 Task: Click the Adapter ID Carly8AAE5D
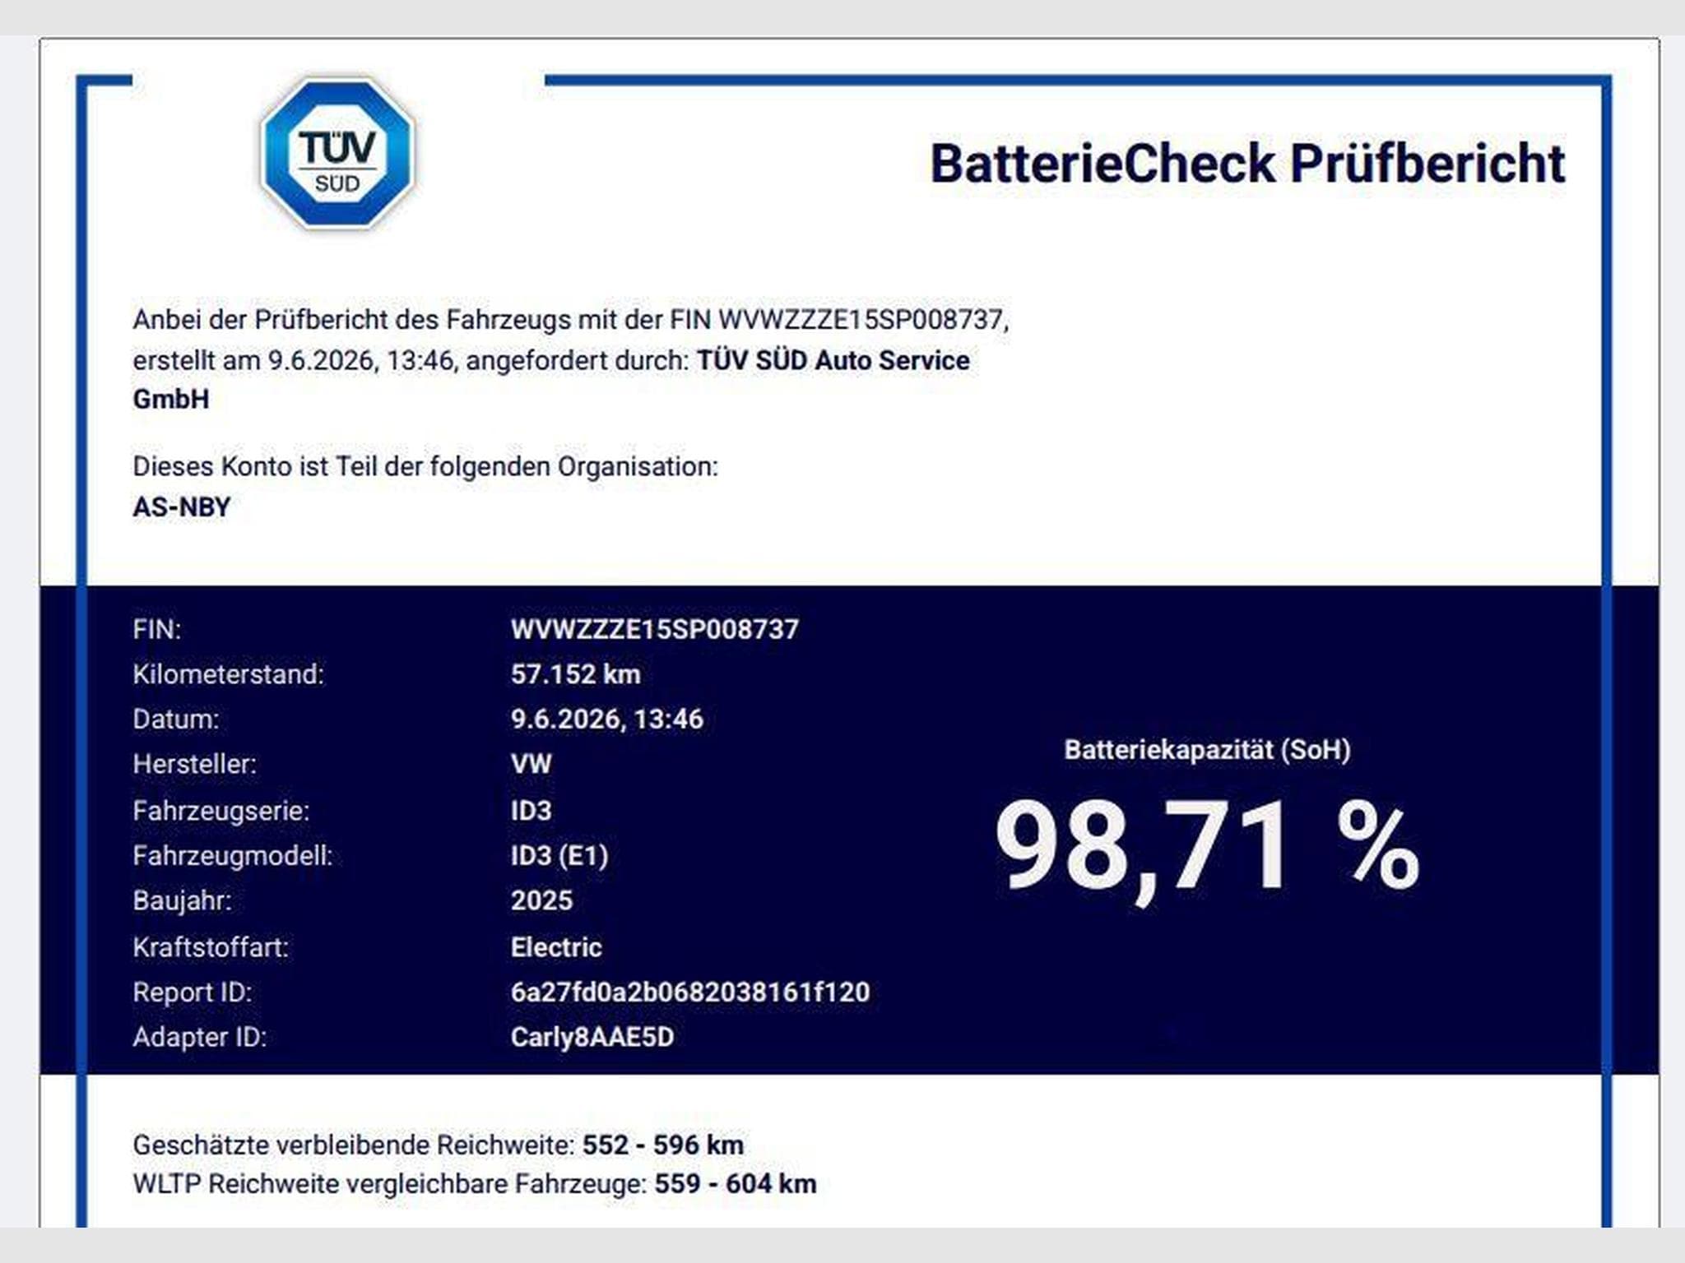point(592,1037)
